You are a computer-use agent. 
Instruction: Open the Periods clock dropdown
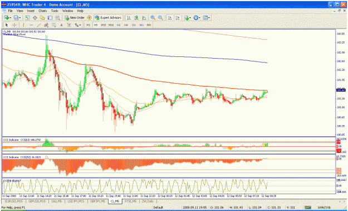coord(197,18)
